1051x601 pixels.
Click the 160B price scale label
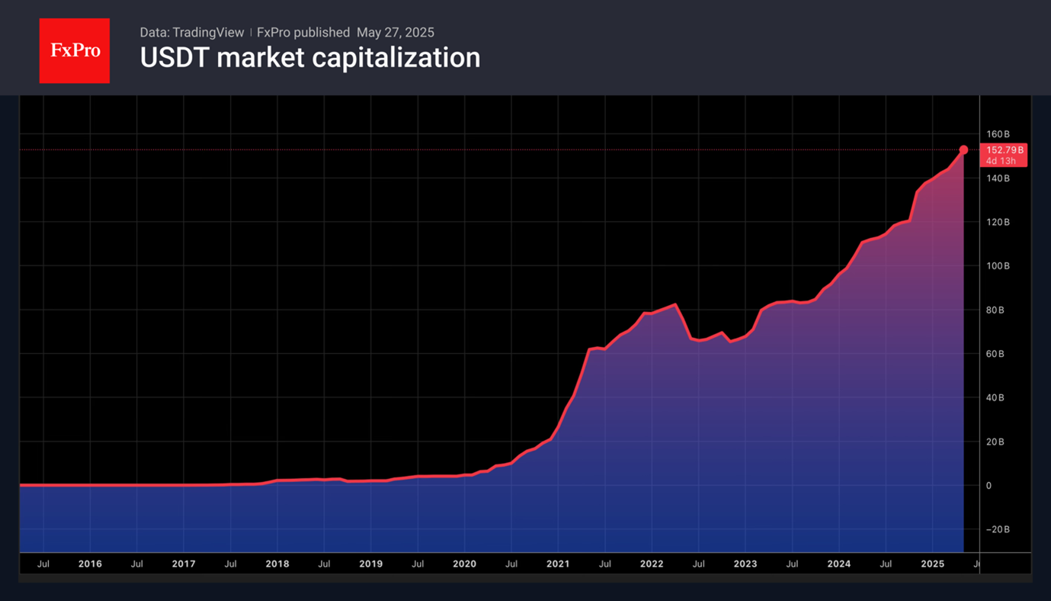point(998,134)
